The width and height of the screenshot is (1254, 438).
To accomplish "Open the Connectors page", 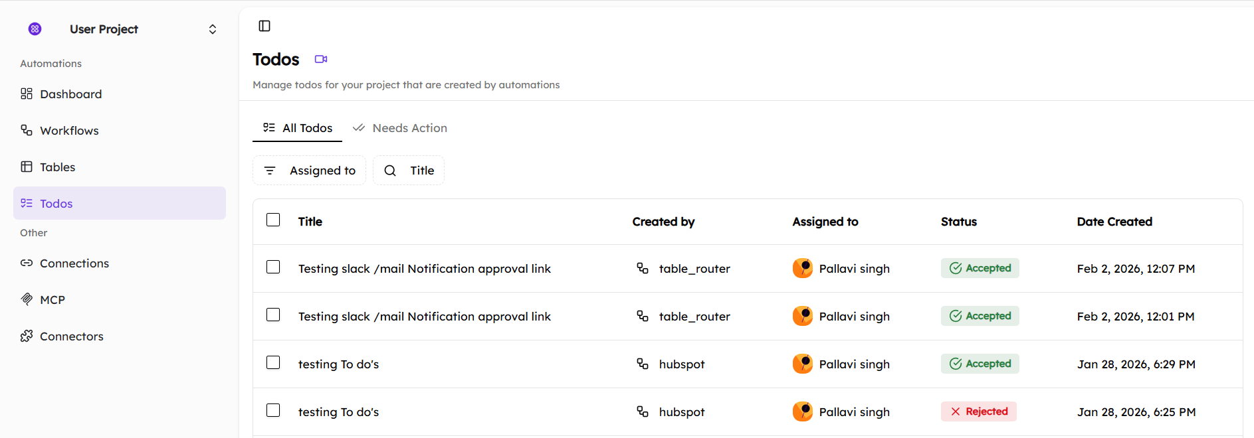I will pyautogui.click(x=71, y=336).
